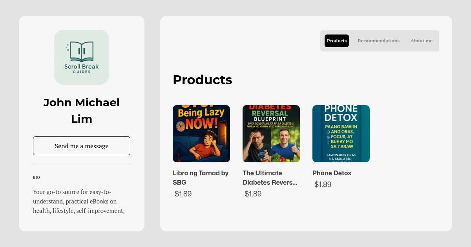Image resolution: width=471 pixels, height=247 pixels.
Task: Click the BIO label in the sidebar
Action: coord(37,178)
